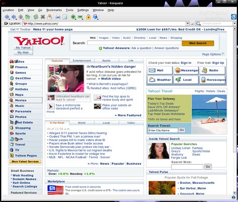The image size is (238, 202).
Task: Open Messenger via the smiley icon
Action: (x=178, y=70)
